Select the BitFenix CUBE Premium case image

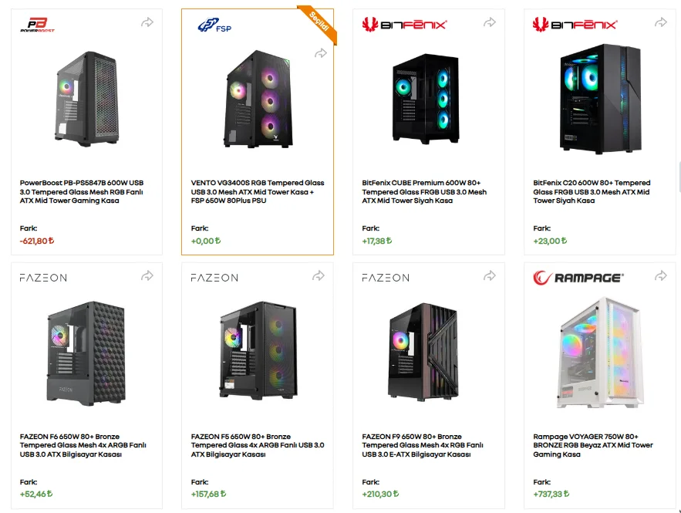(425, 99)
